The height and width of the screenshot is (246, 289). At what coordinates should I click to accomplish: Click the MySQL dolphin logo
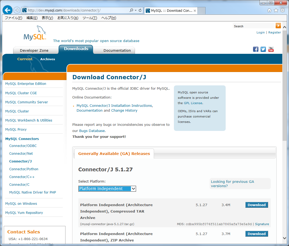35,33
